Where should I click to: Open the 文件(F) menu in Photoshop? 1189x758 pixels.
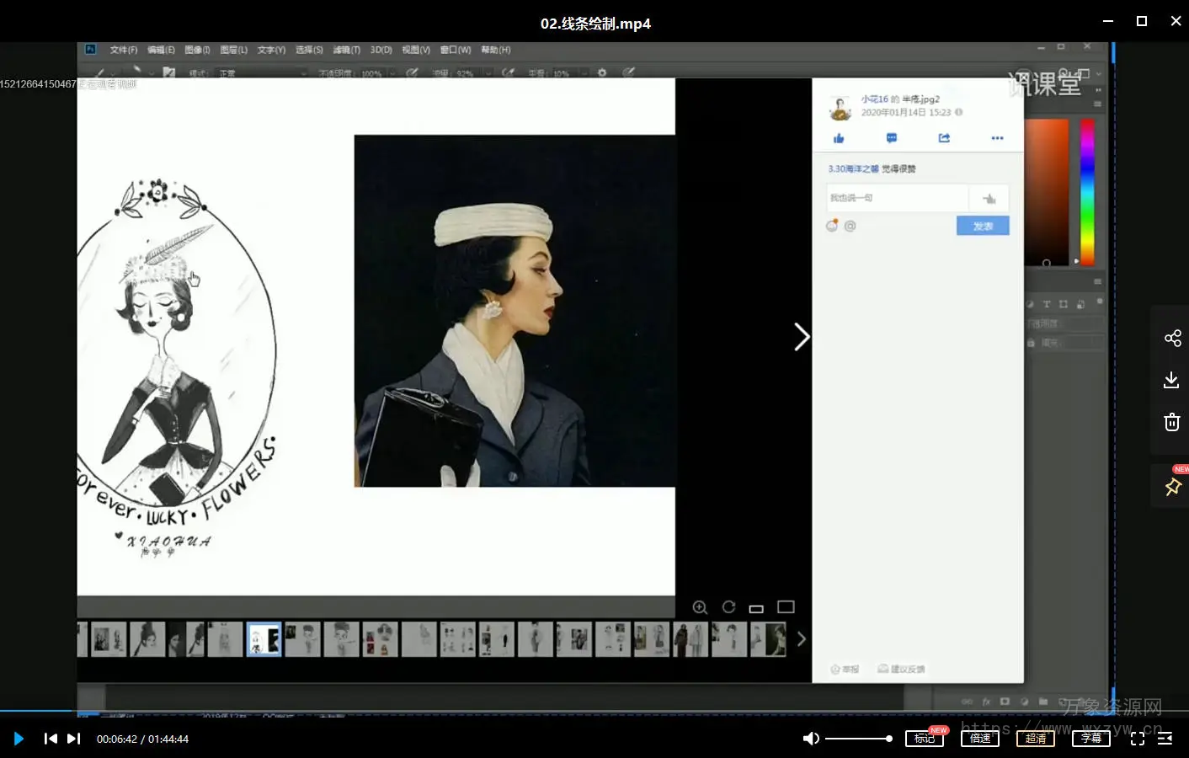(x=123, y=50)
